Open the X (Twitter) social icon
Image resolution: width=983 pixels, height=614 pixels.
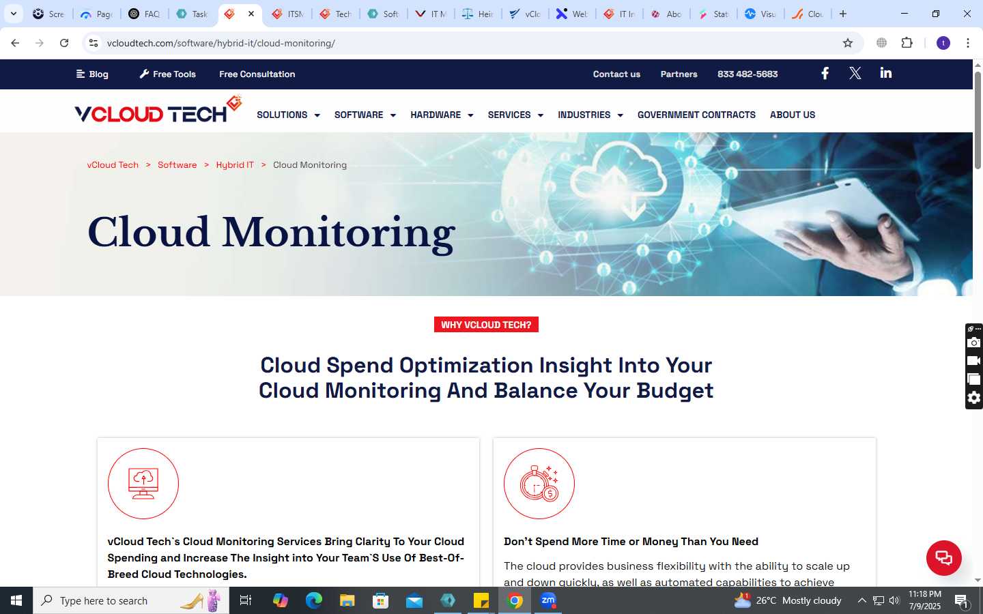pos(855,73)
